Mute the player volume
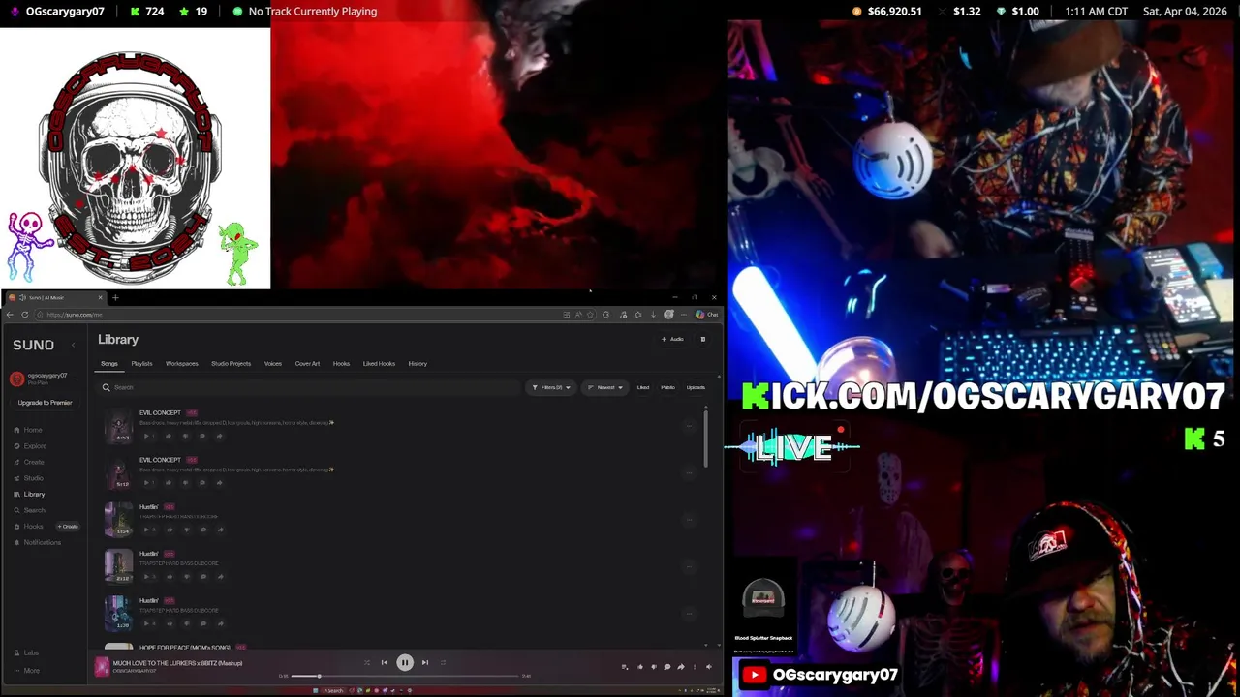 708,667
